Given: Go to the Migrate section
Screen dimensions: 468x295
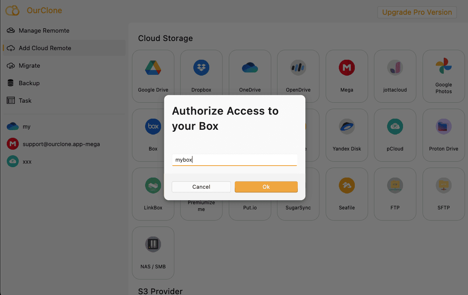Looking at the screenshot, I should point(64,66).
